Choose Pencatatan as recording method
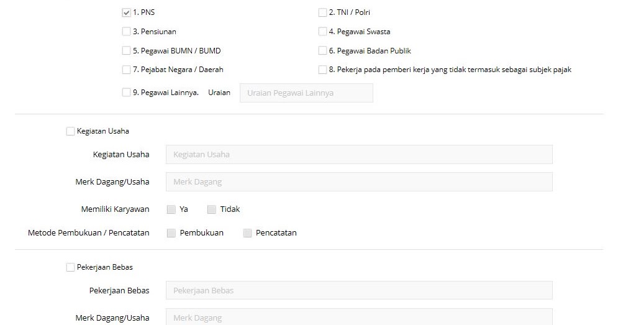This screenshot has height=325, width=618. click(x=248, y=233)
